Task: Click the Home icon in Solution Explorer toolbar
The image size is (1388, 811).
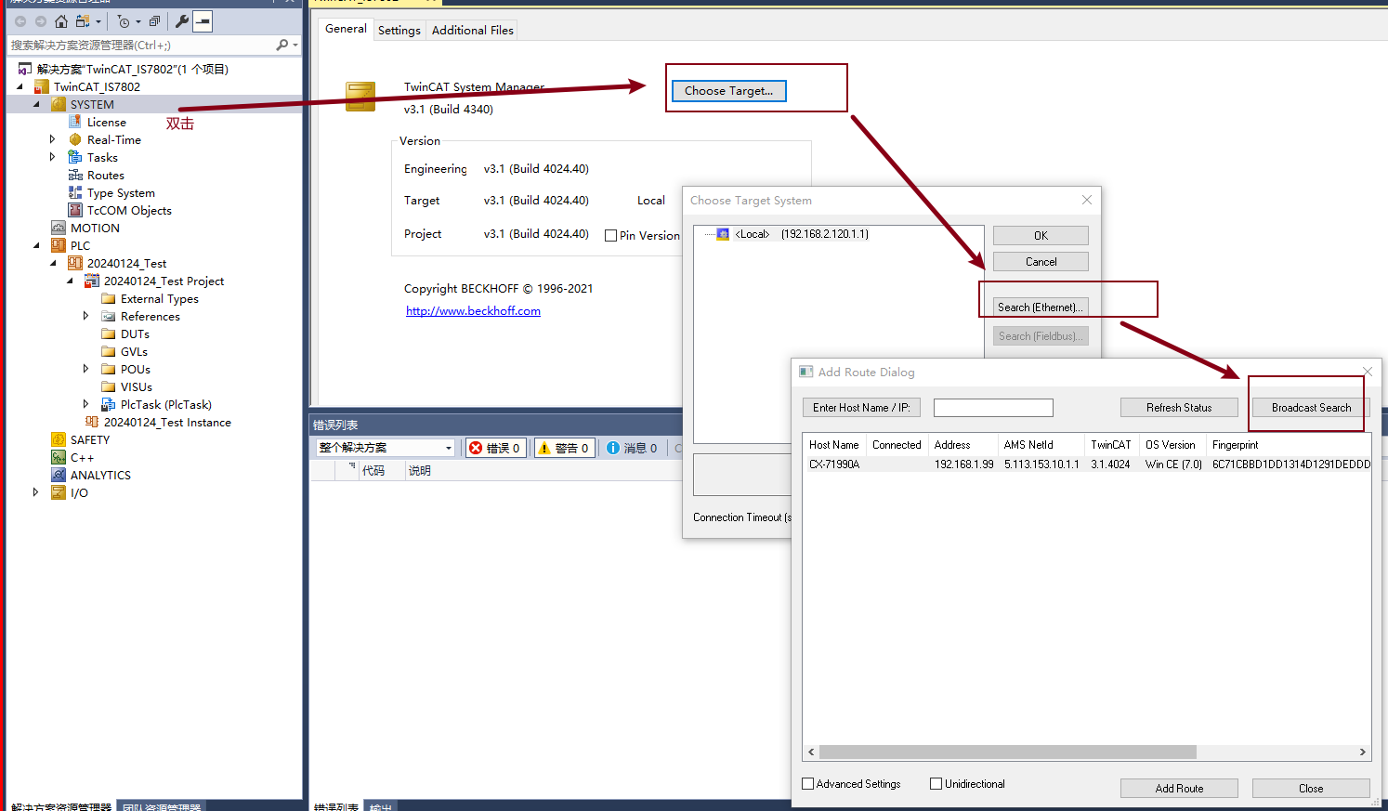Action: tap(61, 21)
